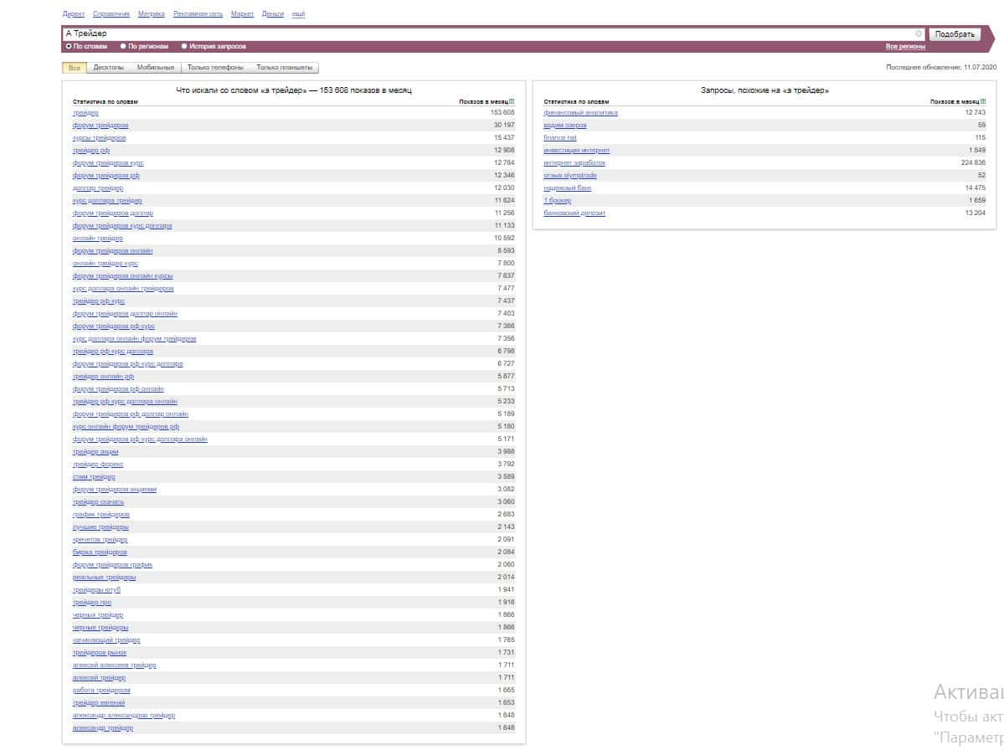The width and height of the screenshot is (1004, 755).
Task: Click help icon in similar queries column header
Action: [983, 101]
